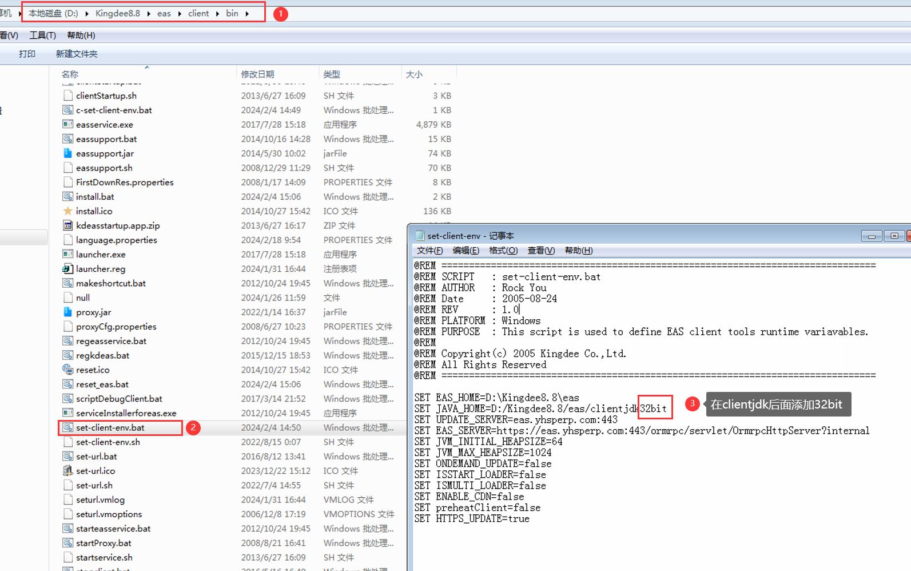Select the proxyCfg.properties file name
This screenshot has width=911, height=571.
[x=116, y=326]
